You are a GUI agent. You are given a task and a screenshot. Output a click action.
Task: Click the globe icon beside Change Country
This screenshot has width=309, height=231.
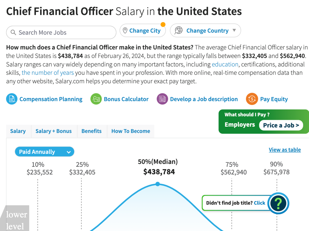click(x=179, y=30)
